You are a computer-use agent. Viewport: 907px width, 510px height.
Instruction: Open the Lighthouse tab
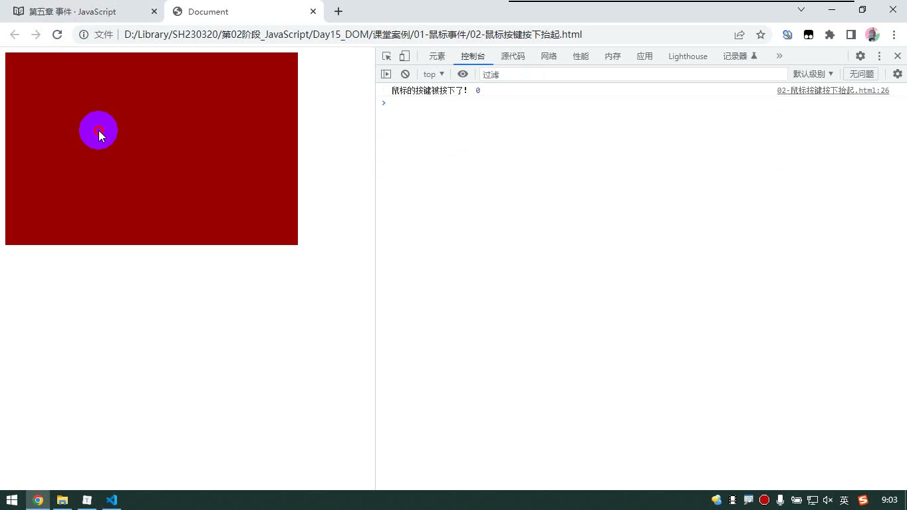tap(688, 56)
